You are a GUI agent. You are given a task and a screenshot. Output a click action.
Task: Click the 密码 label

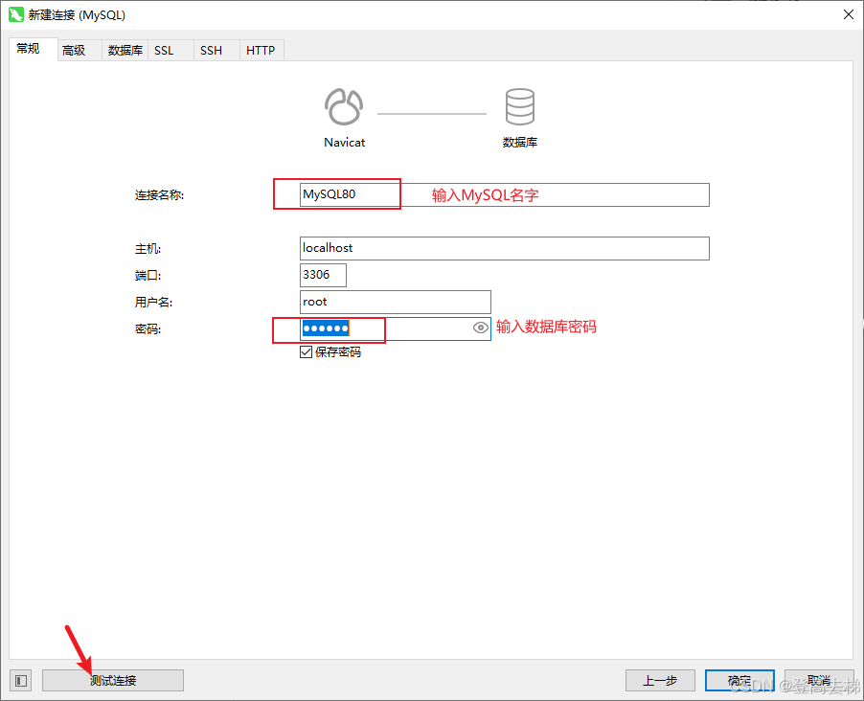pos(148,329)
